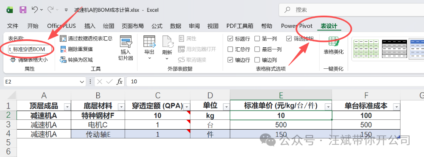This screenshot has height=157, width=424.
Task: Click the Excel app icon in title bar
Action: coord(10,10)
